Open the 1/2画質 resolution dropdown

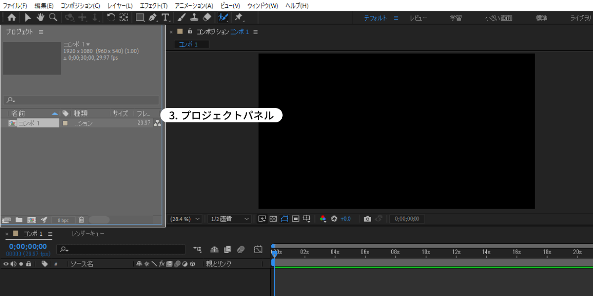[x=230, y=219]
